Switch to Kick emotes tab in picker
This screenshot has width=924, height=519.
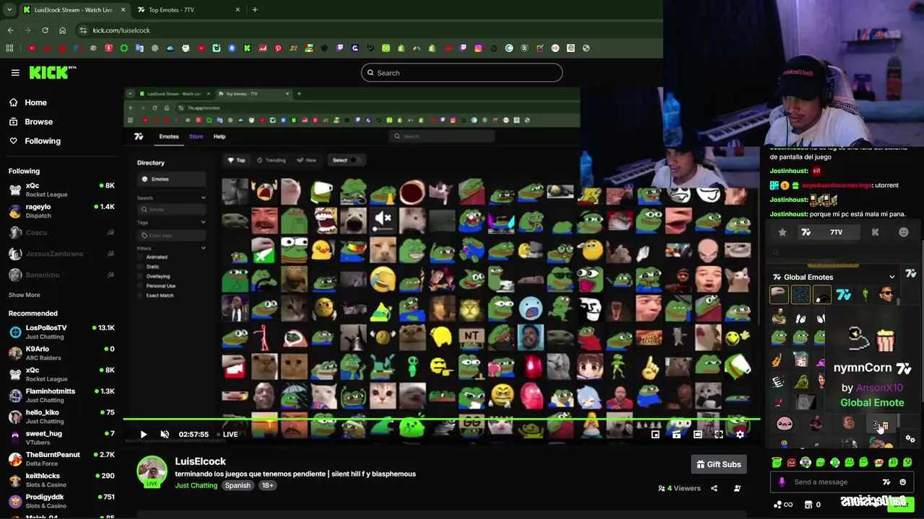point(875,232)
